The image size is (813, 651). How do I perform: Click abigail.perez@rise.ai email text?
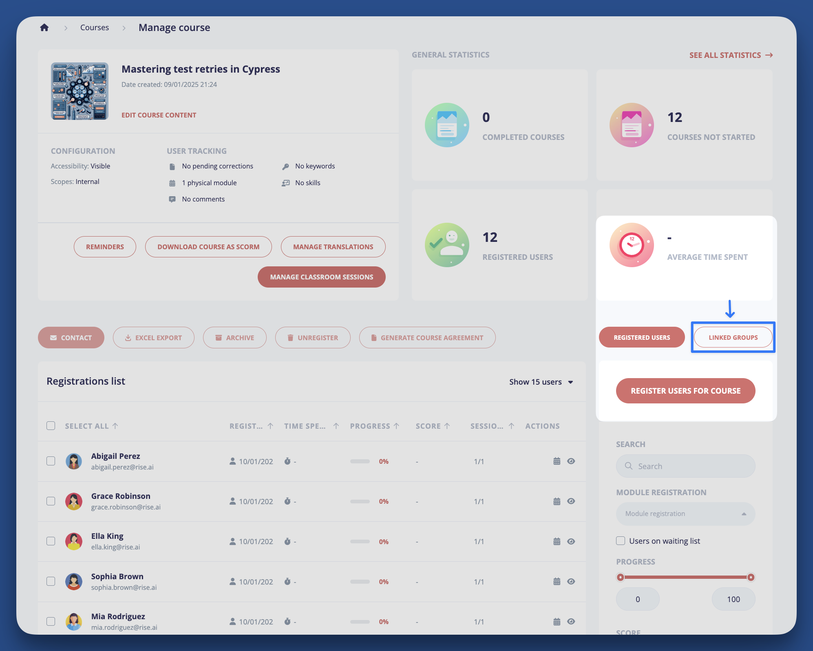(x=122, y=467)
